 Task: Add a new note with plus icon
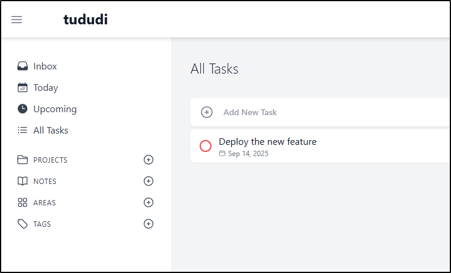(149, 181)
